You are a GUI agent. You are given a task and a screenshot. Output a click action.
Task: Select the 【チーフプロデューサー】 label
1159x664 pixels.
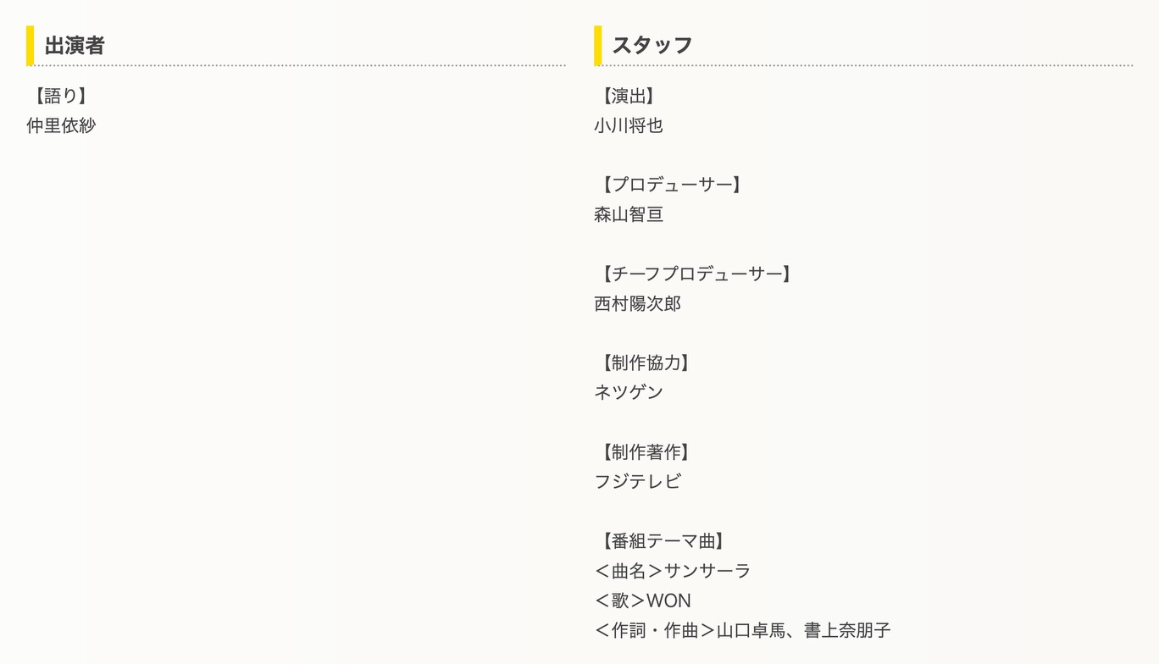tap(696, 274)
